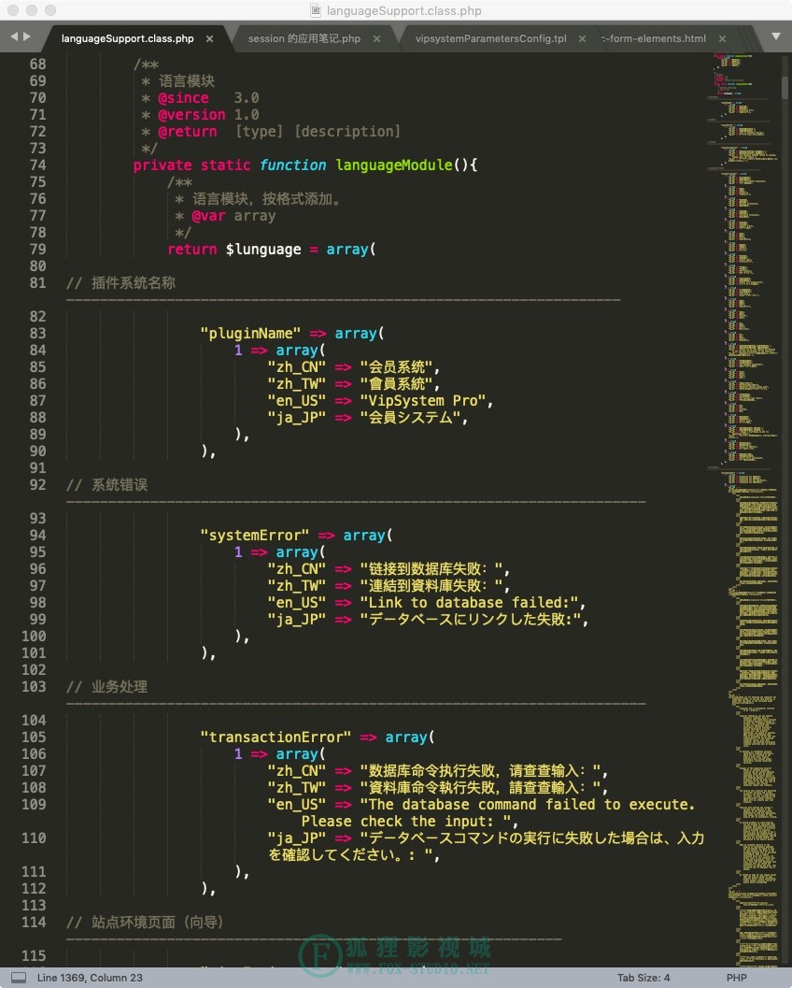Click the "VipSystem Pro" string
This screenshot has width=792, height=988.
tap(423, 401)
